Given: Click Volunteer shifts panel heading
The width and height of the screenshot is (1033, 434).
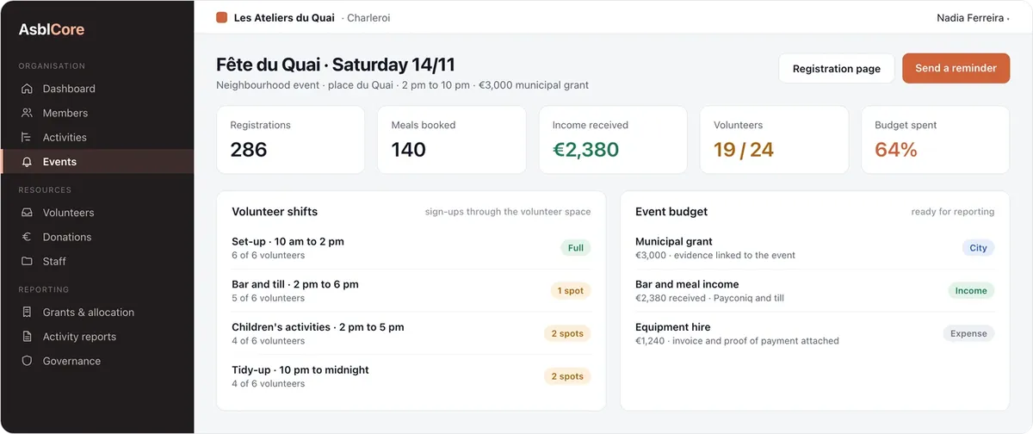Looking at the screenshot, I should coord(275,212).
